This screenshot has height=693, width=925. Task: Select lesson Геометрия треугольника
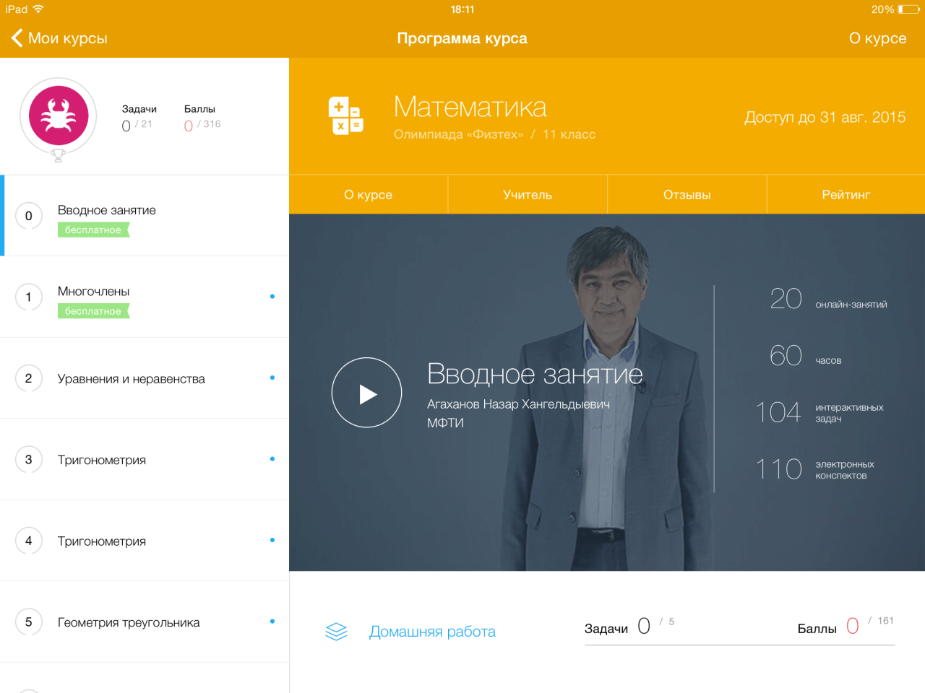point(145,622)
